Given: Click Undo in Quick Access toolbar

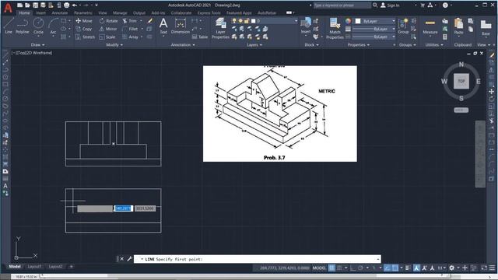Looking at the screenshot, I should point(75,5).
